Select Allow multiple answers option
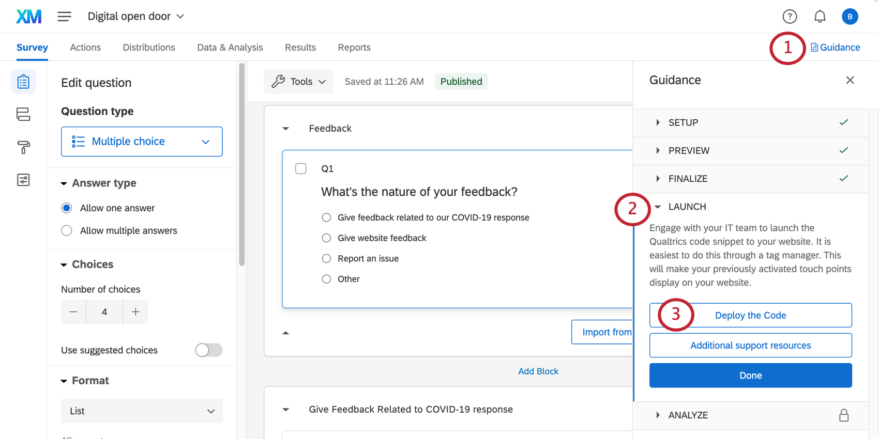 point(67,230)
